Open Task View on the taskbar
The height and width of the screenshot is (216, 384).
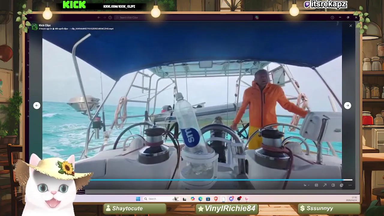tap(184, 199)
